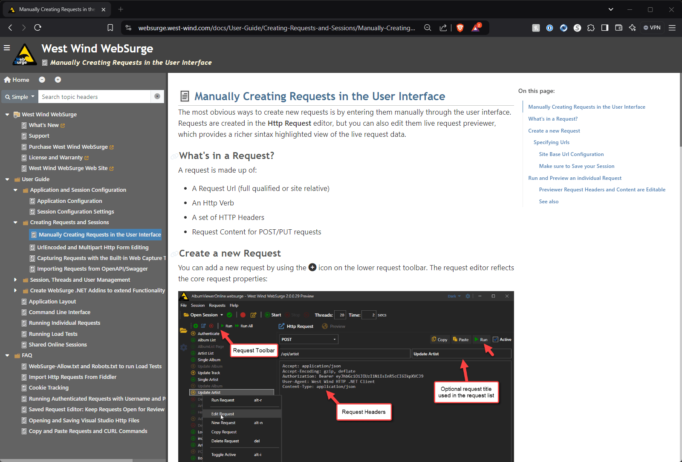Open Application Configuration topic

[69, 201]
